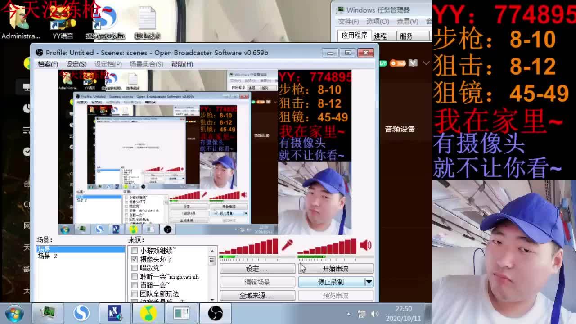Viewport: 576px width, 324px height.
Task: Uncheck the 摄像头坏了 source
Action: [134, 259]
